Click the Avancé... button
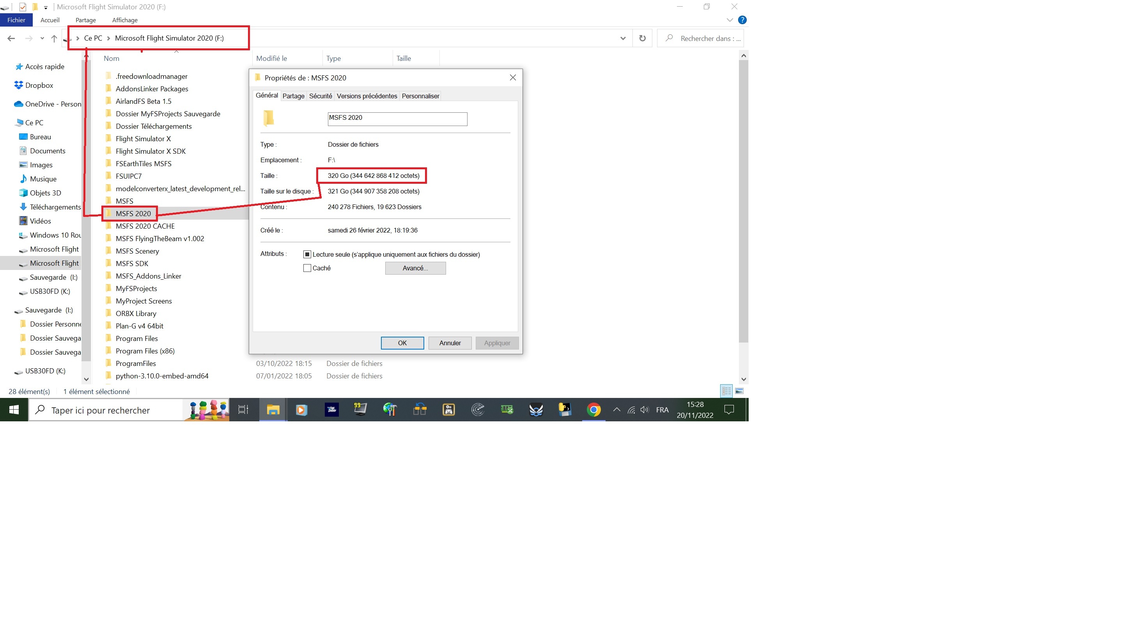1123x632 pixels. click(415, 268)
